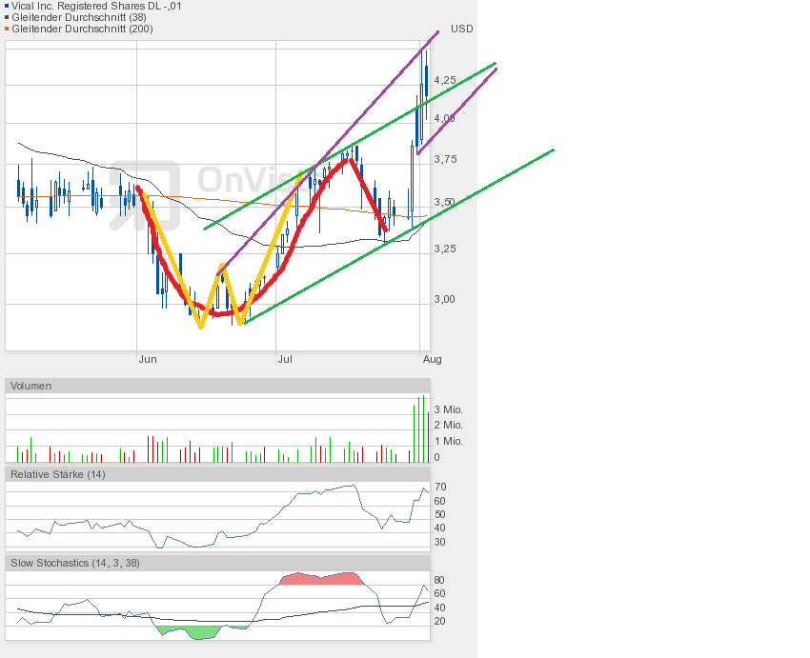
Task: Click the red overbought area in Slow Stochastics
Action: pos(323,580)
